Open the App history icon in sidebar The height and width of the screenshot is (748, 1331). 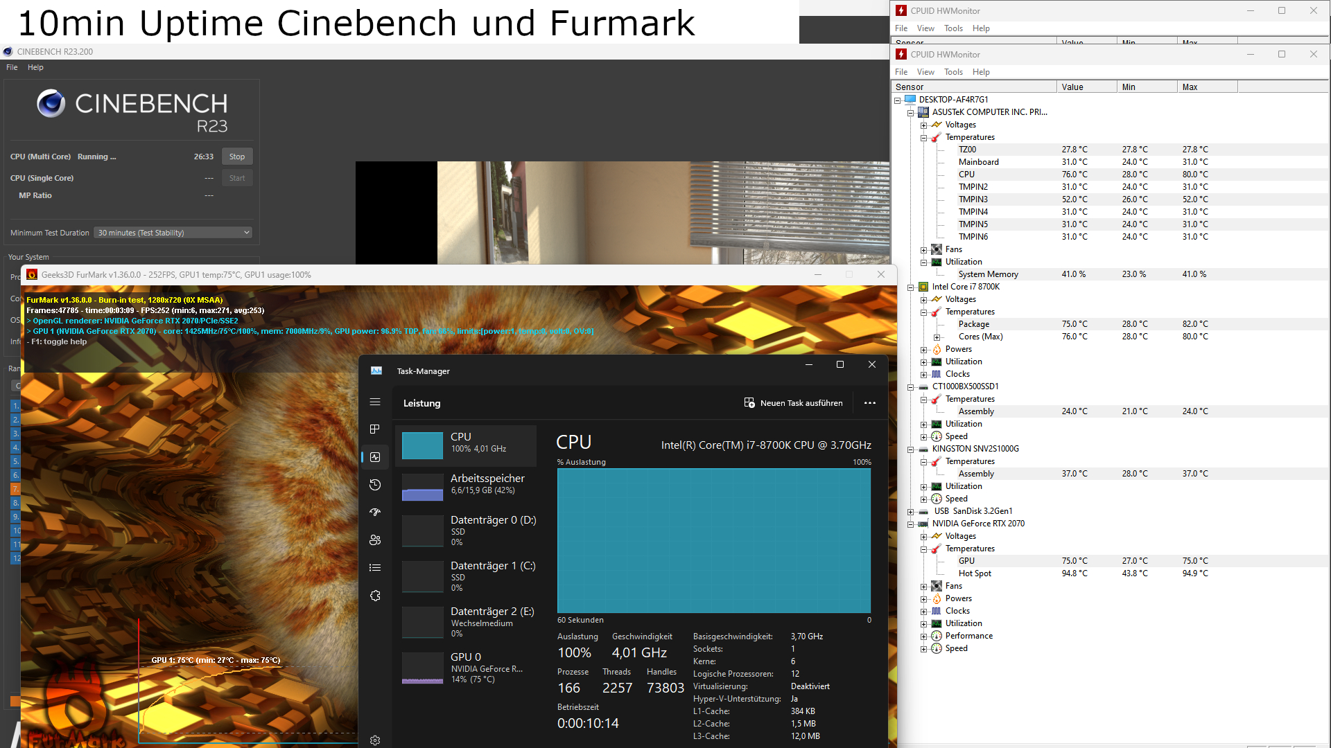click(x=375, y=485)
